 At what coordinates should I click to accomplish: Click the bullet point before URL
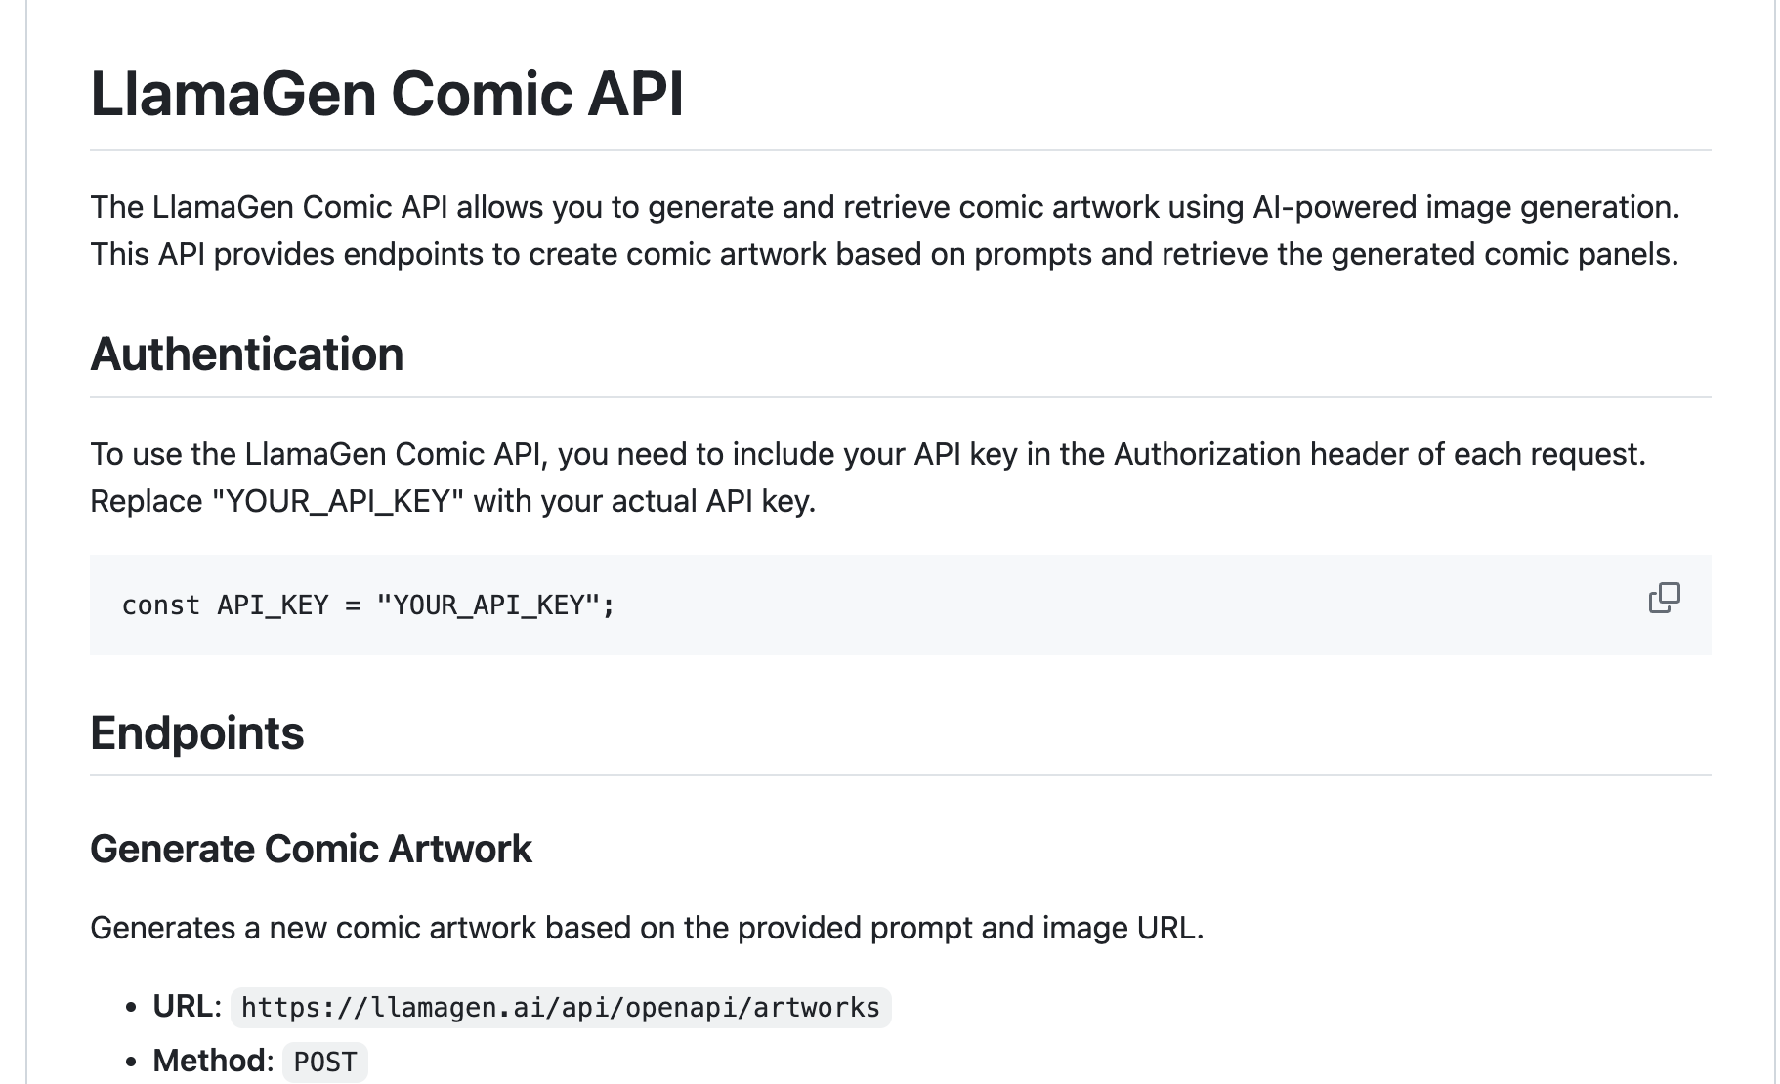(x=131, y=1008)
